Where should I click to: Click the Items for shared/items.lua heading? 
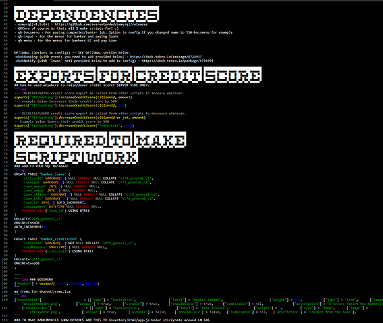(42, 291)
